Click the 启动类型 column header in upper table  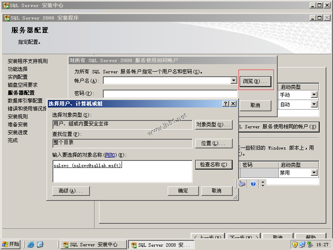coord(298,87)
